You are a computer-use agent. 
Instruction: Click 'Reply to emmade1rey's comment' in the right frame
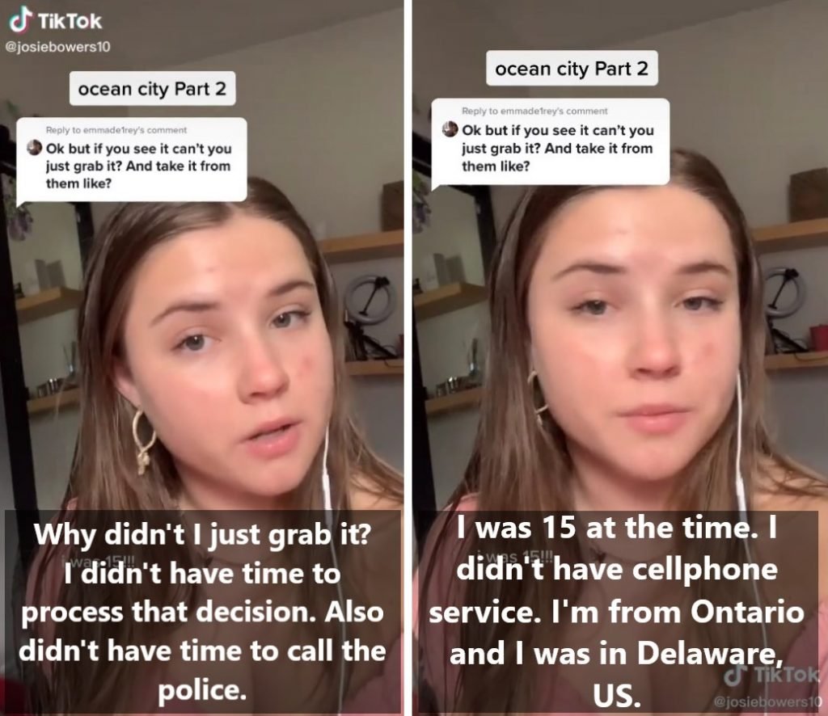click(x=534, y=111)
